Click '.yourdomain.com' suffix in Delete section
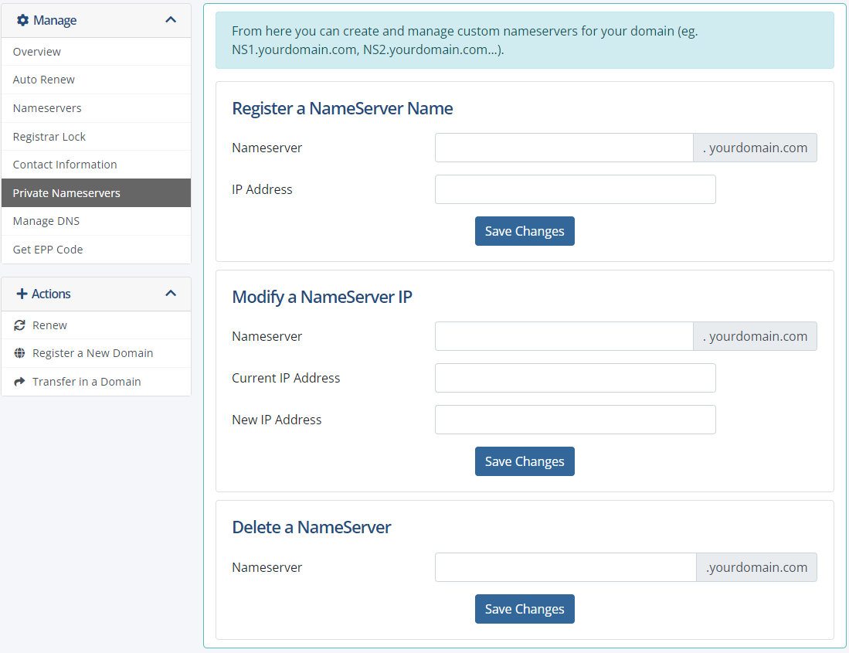Screen dimensions: 849x653 [756, 567]
